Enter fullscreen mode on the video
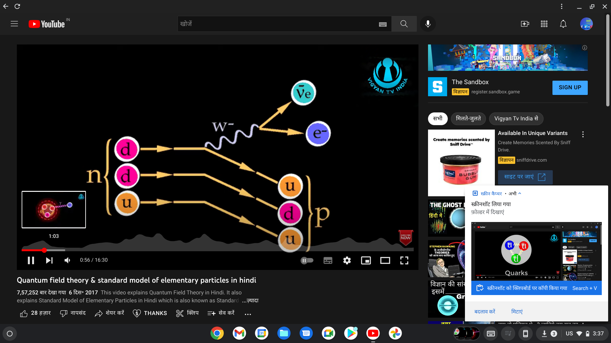The width and height of the screenshot is (611, 343). (404, 260)
